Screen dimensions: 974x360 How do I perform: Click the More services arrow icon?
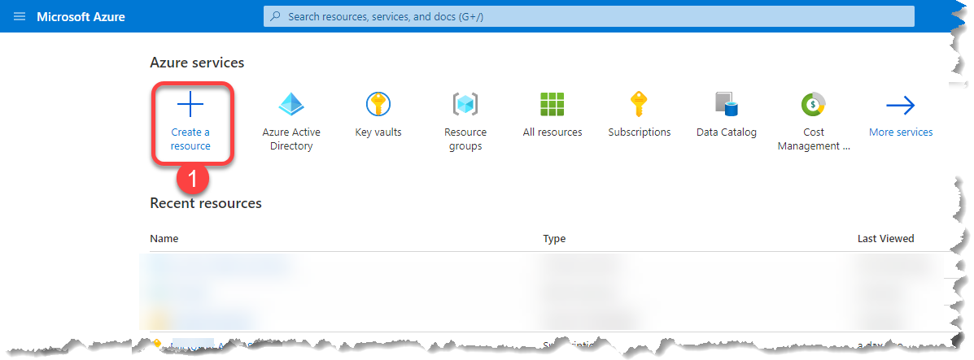[901, 106]
